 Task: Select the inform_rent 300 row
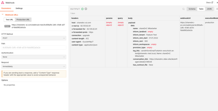tap(140, 41)
